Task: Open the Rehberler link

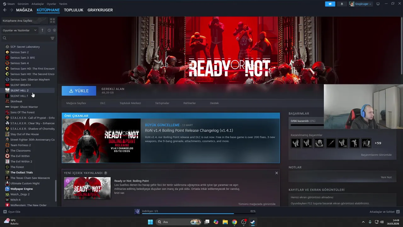Action: (190, 103)
